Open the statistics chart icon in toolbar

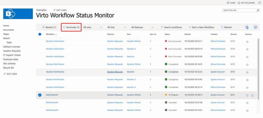[x=247, y=27]
